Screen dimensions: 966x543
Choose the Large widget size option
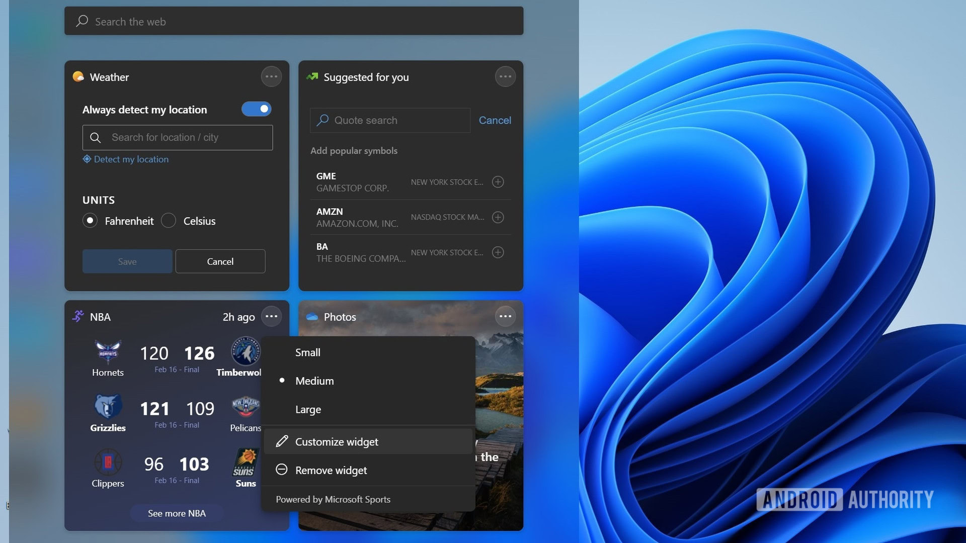(308, 410)
